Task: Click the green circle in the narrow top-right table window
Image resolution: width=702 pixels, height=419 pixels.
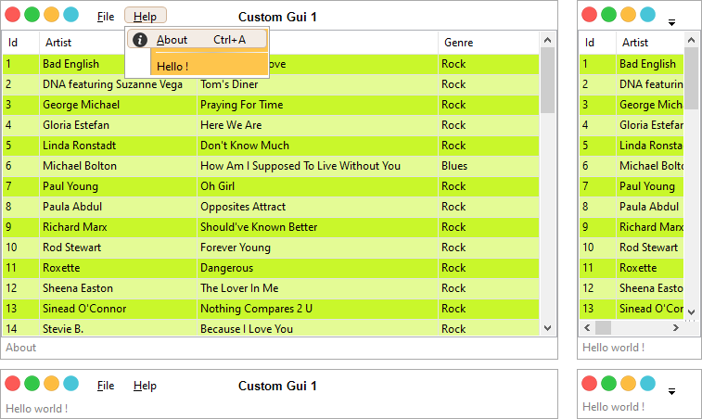Action: click(608, 15)
